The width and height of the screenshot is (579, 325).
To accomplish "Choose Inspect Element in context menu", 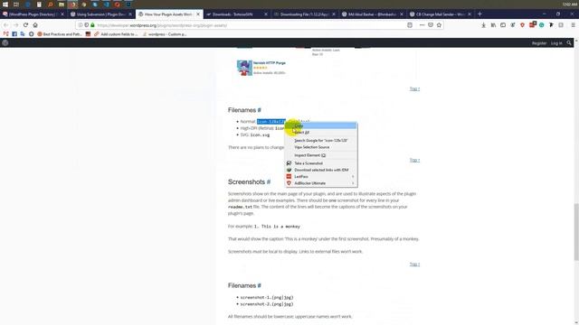I will [x=321, y=155].
